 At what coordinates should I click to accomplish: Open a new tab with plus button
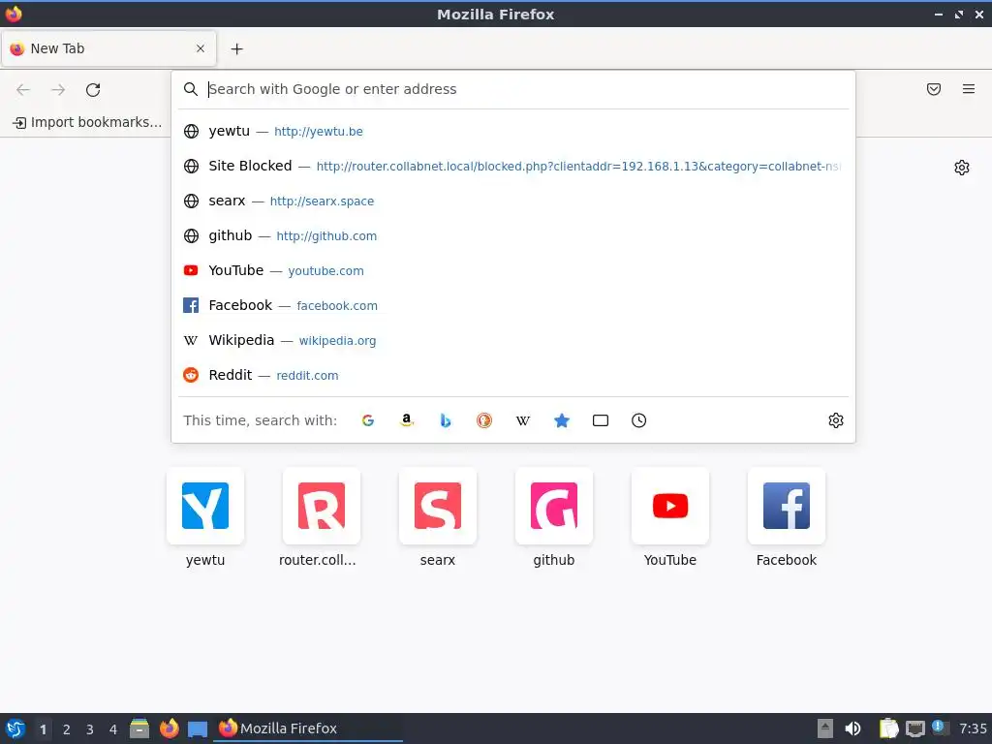(x=236, y=48)
